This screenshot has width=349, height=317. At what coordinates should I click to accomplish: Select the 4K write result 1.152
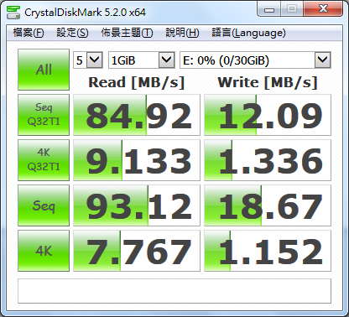click(268, 251)
